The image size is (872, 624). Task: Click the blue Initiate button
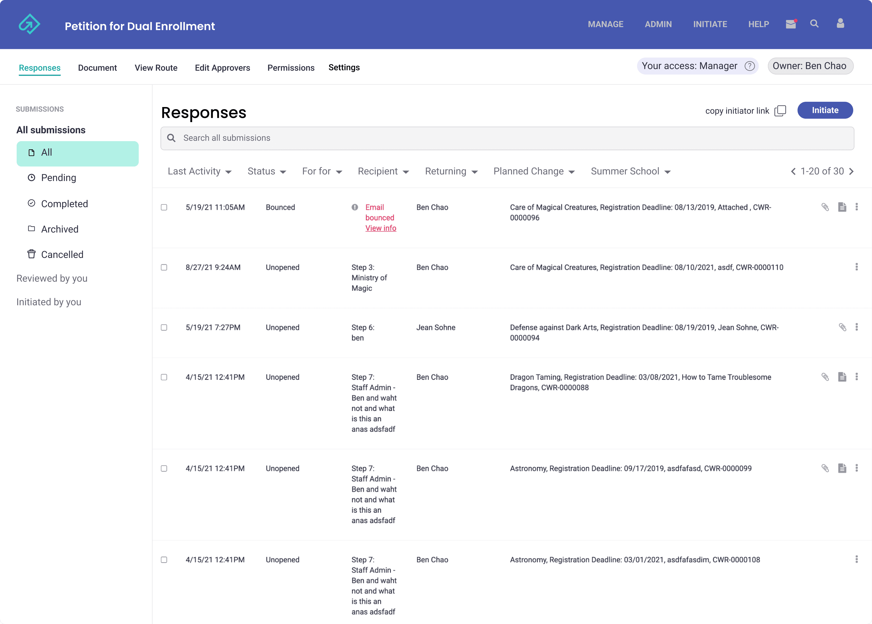[x=825, y=110]
